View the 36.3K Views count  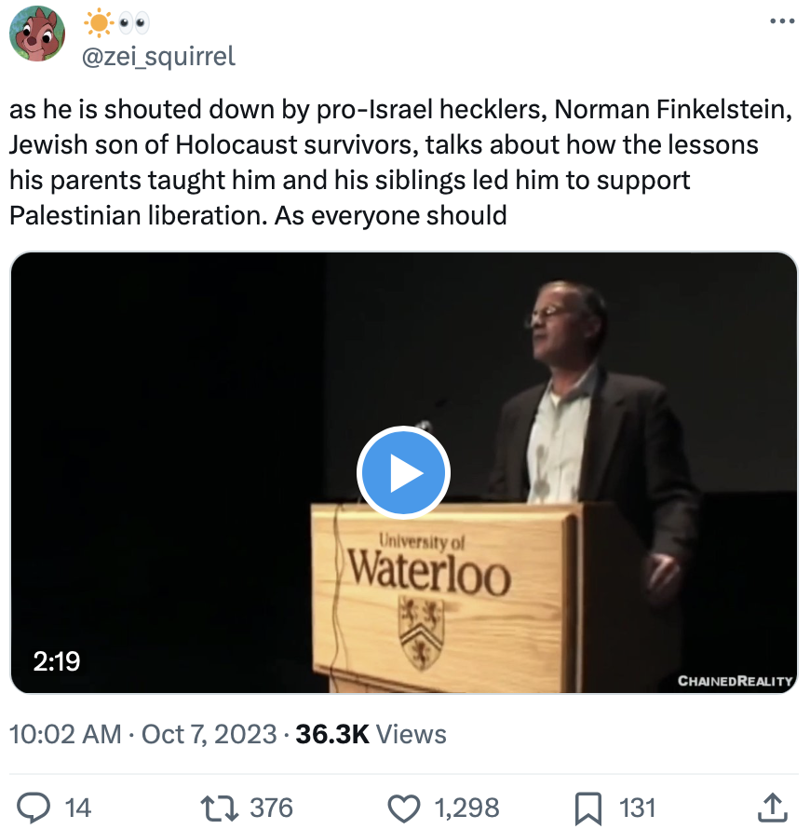pyautogui.click(x=371, y=734)
